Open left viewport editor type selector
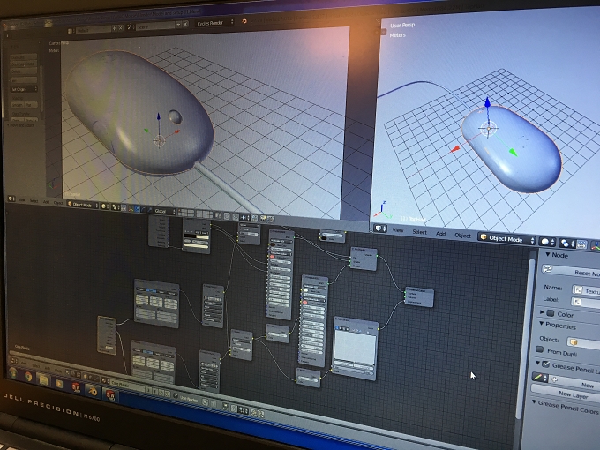Screen dimensions: 600x450 11,199
